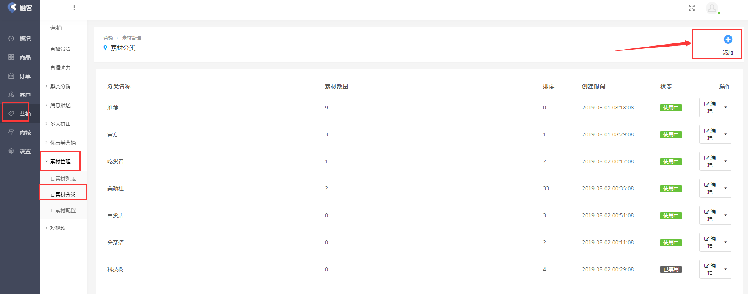
Task: Open dropdown arrow for 推荐 row
Action: click(725, 107)
